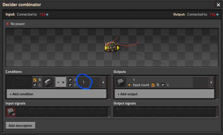Click the output info icon next to 734
Screen dimensions: 223x135
tap(218, 15)
